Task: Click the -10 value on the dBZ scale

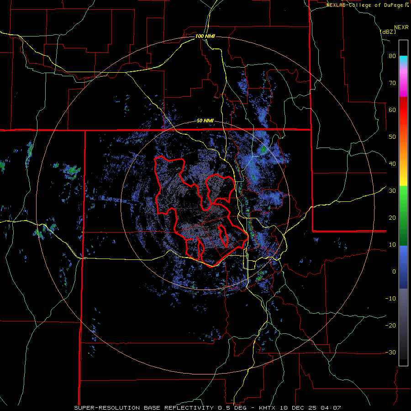Action: point(390,299)
